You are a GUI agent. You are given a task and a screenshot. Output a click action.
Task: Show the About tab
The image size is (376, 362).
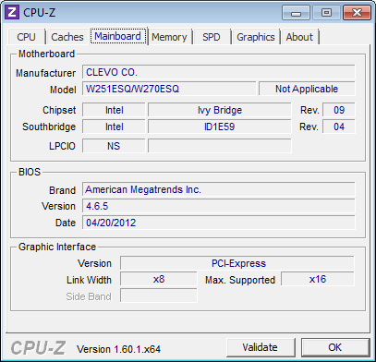coord(299,37)
